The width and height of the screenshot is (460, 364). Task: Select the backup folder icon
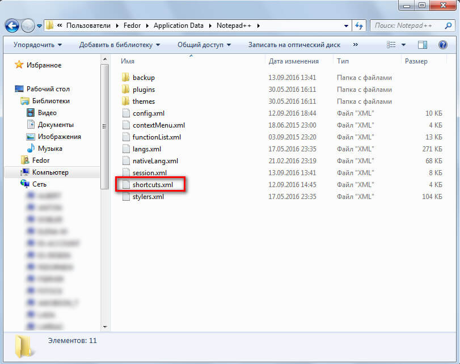coord(125,78)
